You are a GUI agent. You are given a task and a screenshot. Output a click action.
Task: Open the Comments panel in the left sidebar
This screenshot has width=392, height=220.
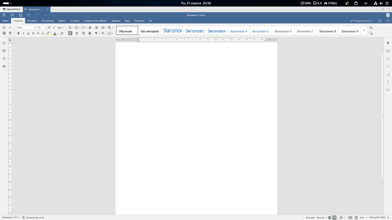(x=4, y=51)
